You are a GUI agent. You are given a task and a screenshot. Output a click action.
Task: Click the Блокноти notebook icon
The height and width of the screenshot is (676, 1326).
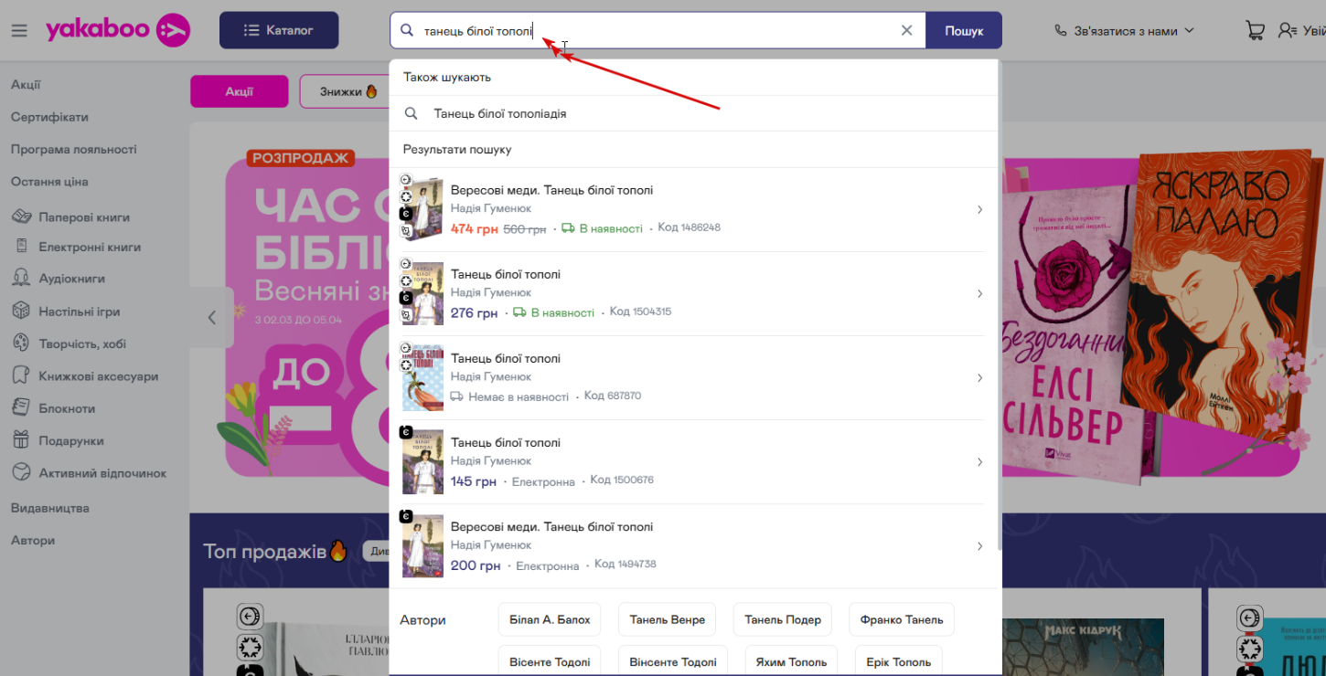(21, 408)
